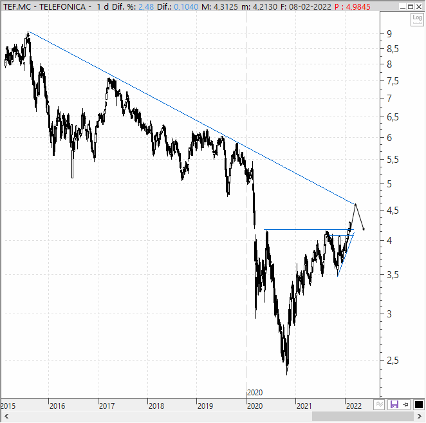Image resolution: width=426 pixels, height=423 pixels.
Task: Click the Dif. value 0,1040
Action: 186,6
